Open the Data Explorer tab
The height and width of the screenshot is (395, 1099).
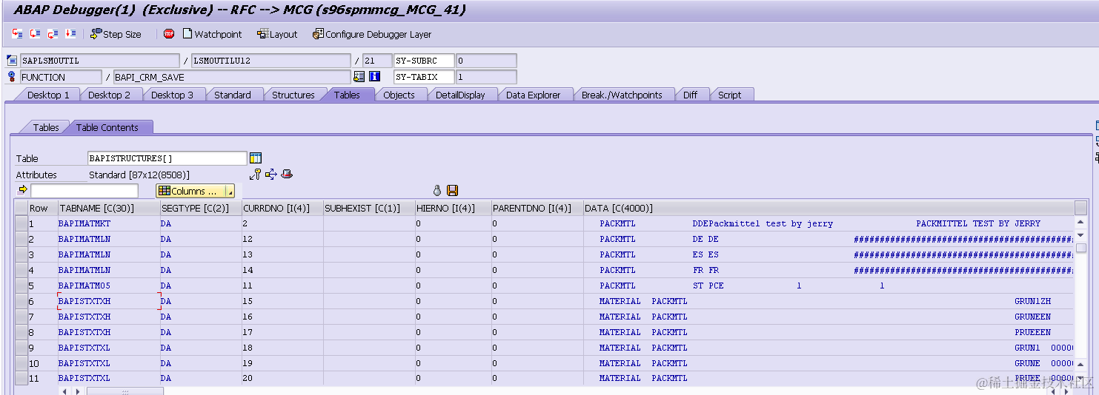coord(534,95)
